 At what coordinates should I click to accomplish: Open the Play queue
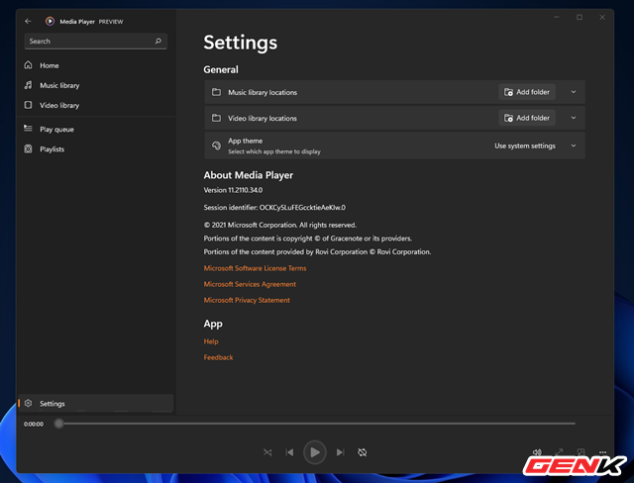[95, 130]
